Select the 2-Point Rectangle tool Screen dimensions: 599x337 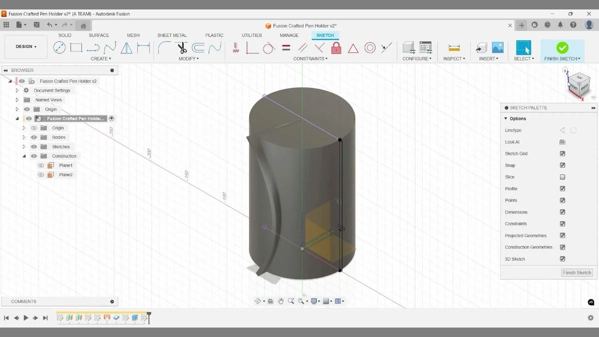(x=75, y=46)
